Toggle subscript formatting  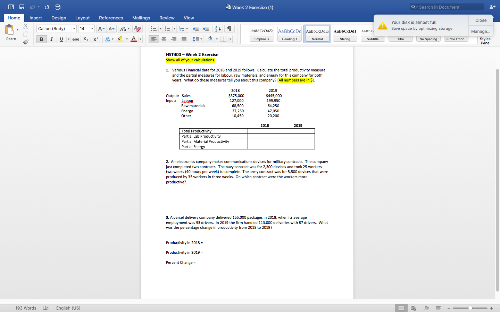(85, 39)
